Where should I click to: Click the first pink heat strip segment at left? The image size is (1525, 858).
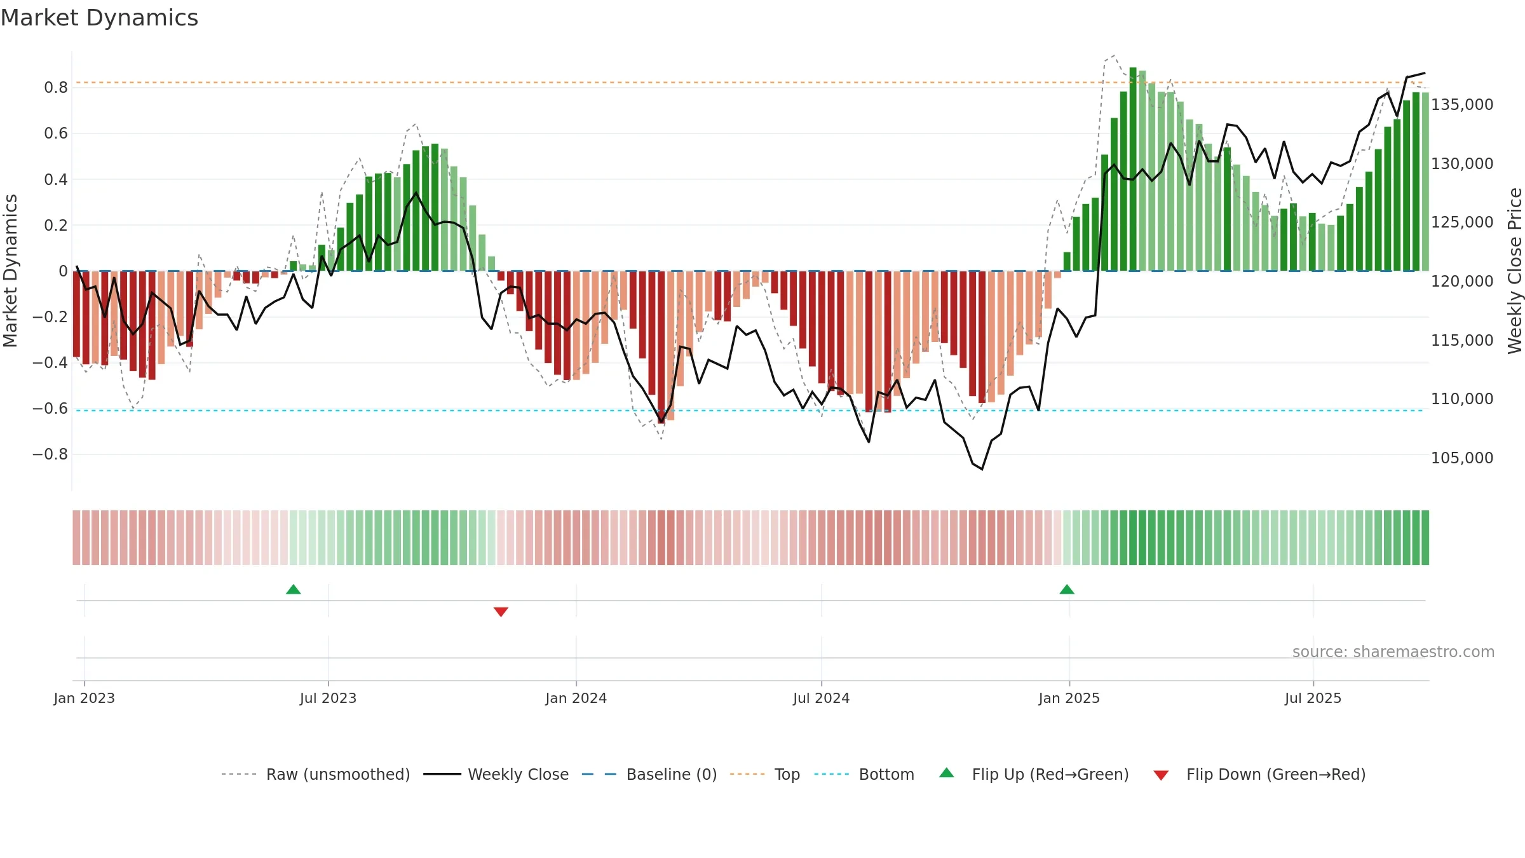pos(76,538)
